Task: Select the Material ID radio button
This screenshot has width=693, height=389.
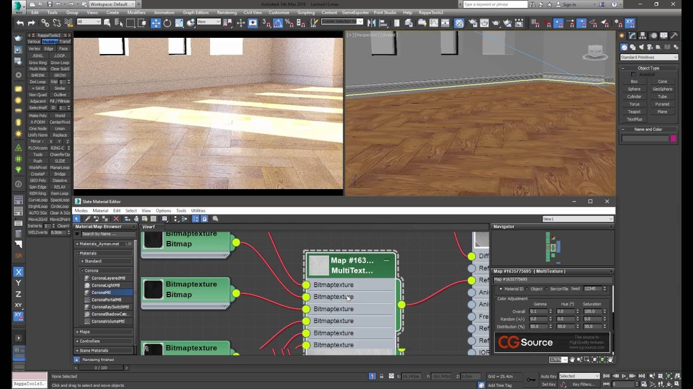Action: pyautogui.click(x=500, y=289)
